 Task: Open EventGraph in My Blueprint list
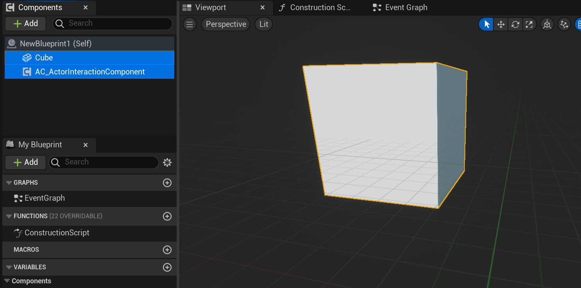(45, 198)
